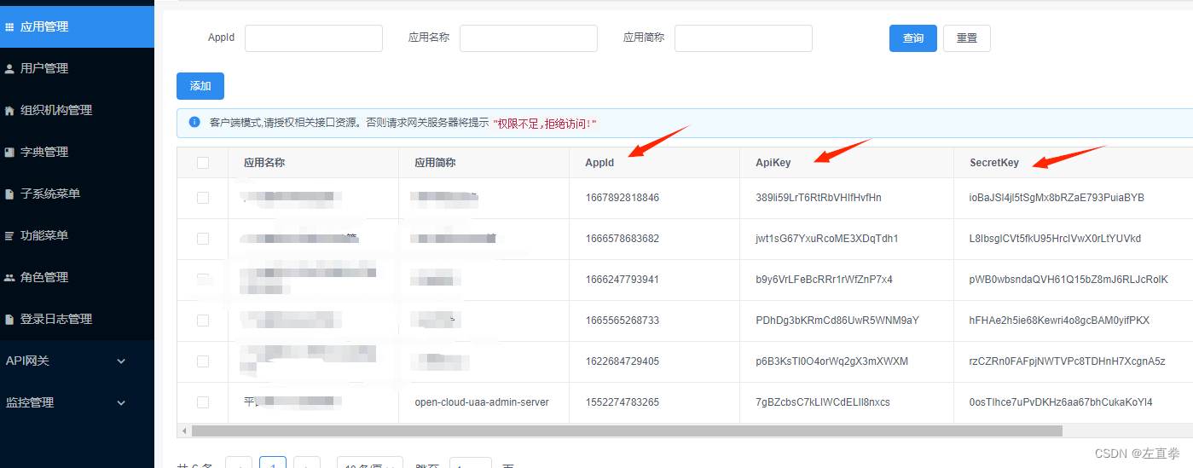Click SecretKey ioBaJSl4jl5tSgMx8bRZaE793PuiaBYB
Image resolution: width=1193 pixels, height=468 pixels.
point(1057,198)
